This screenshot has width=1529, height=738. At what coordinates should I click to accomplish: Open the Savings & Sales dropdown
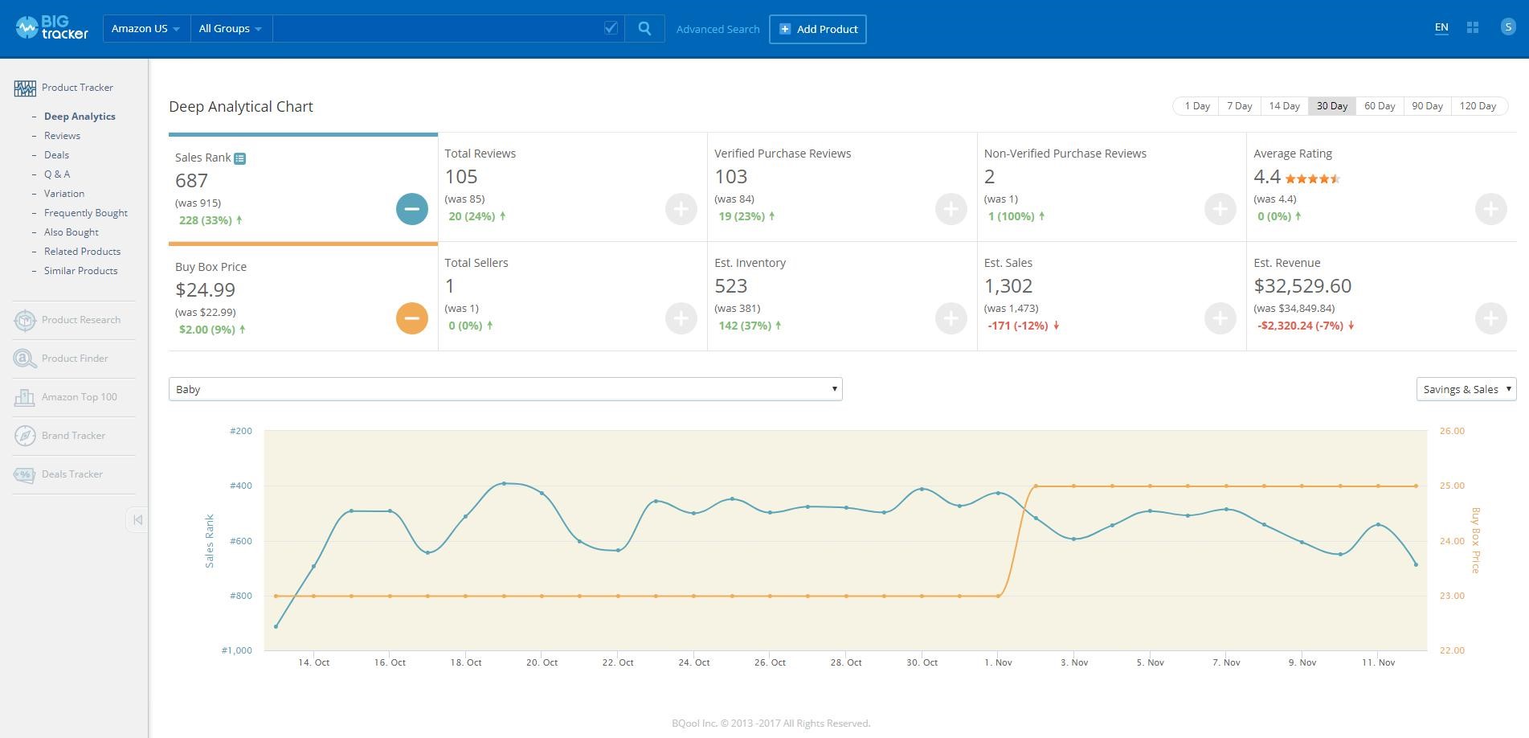(x=1466, y=389)
